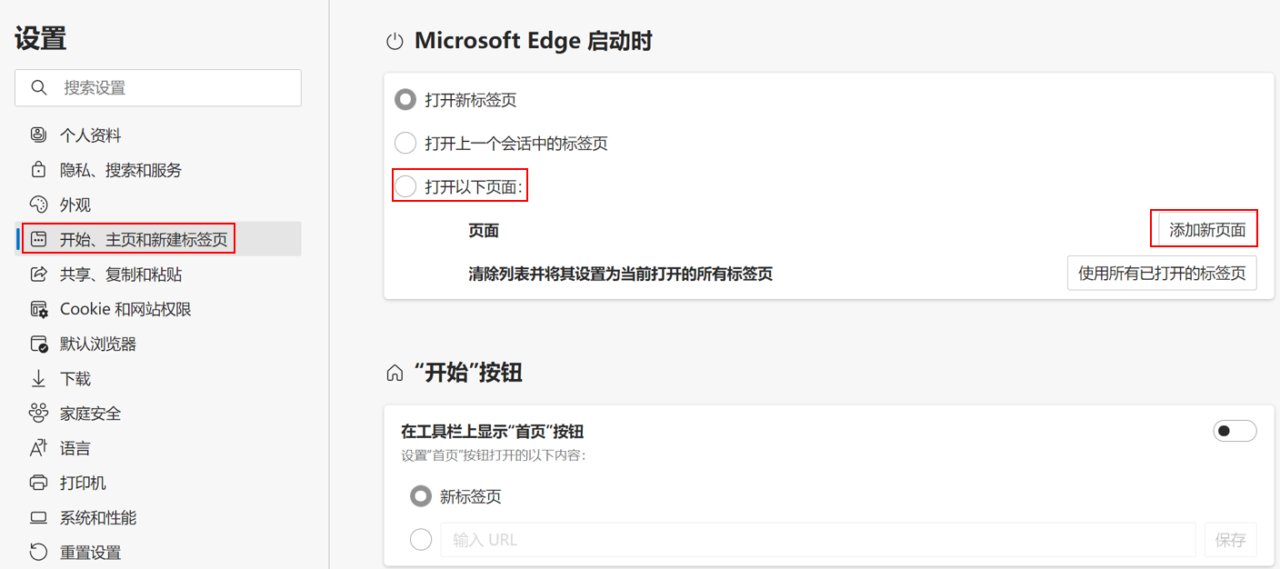Click the lock icon for 隐私、搜索和服务
1280x569 pixels.
38,170
